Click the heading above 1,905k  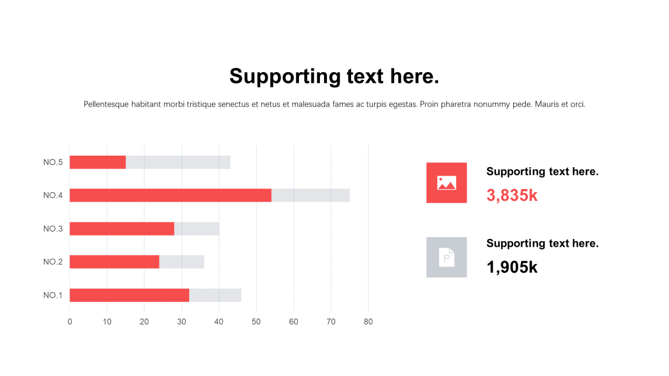coord(542,243)
